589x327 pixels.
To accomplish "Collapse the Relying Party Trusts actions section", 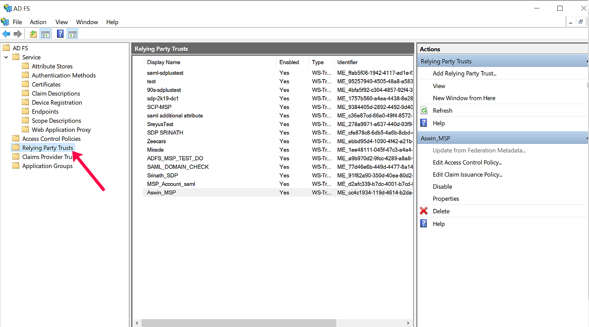I will tap(587, 61).
